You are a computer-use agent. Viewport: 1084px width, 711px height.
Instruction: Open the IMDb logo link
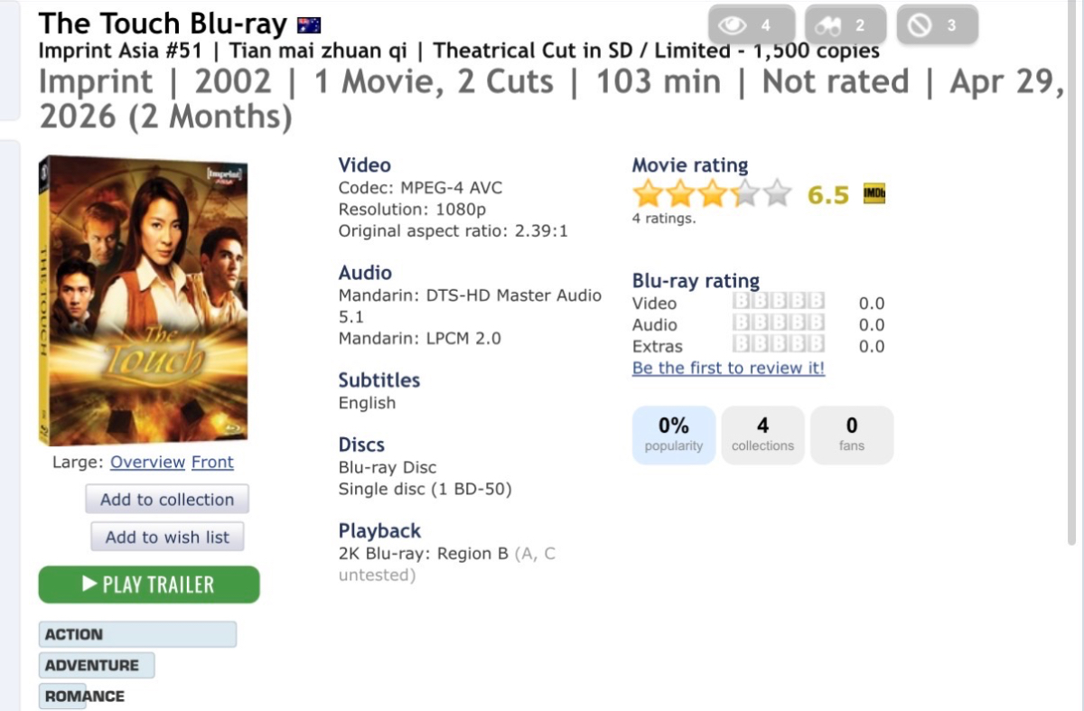[874, 194]
